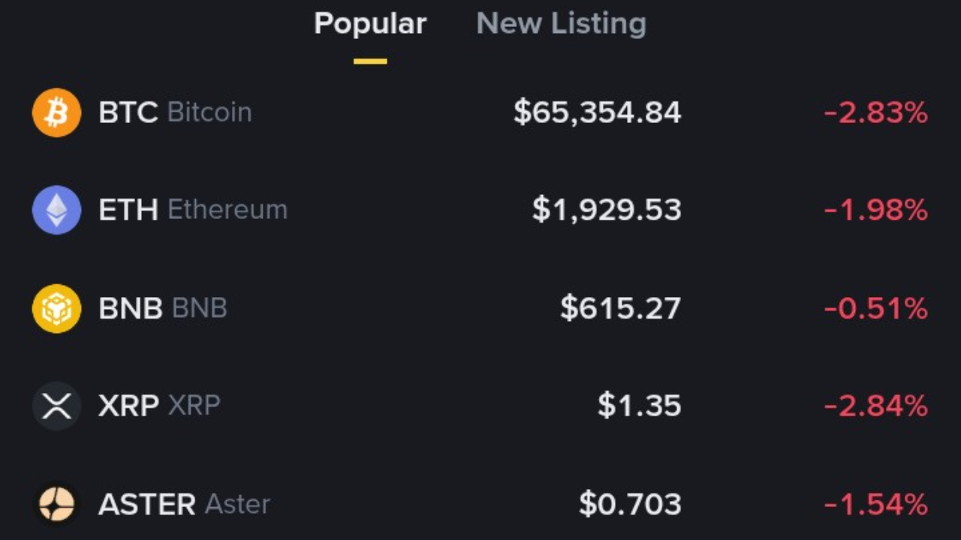Tap the -2.84% XRP change value

click(x=876, y=406)
